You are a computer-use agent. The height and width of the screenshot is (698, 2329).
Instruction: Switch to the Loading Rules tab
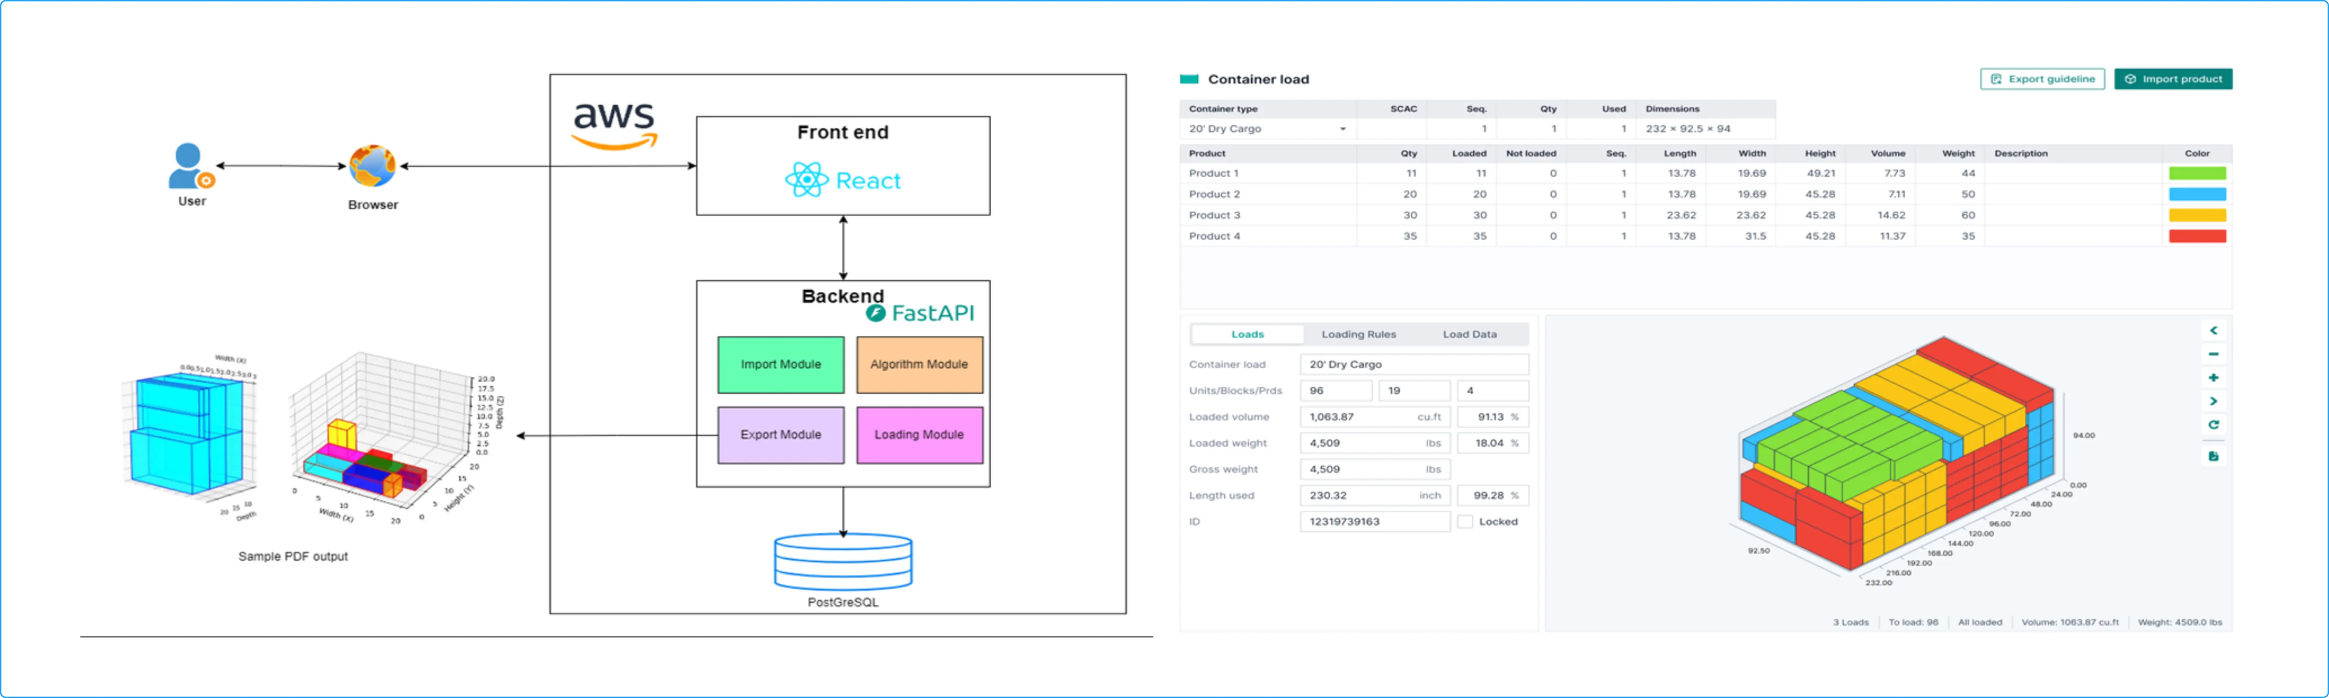coord(1358,334)
